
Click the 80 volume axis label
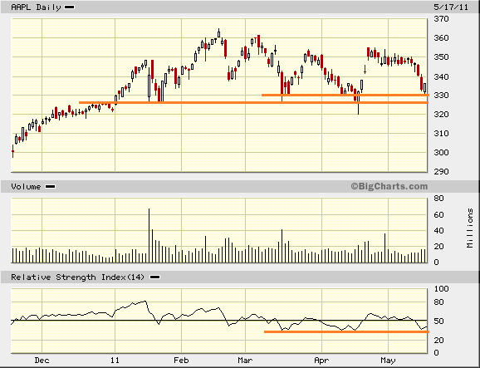tap(438, 199)
